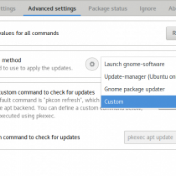Go to the cut-off basic settings tab

pyautogui.click(x=7, y=9)
